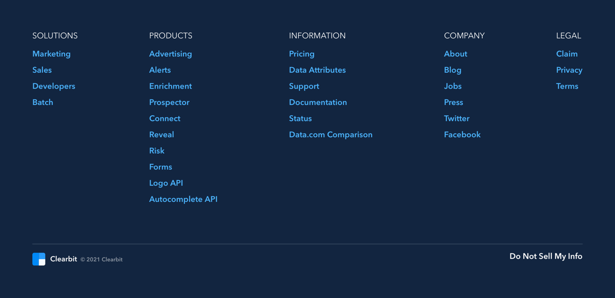Click Do Not Sell My Info
615x298 pixels.
[545, 256]
